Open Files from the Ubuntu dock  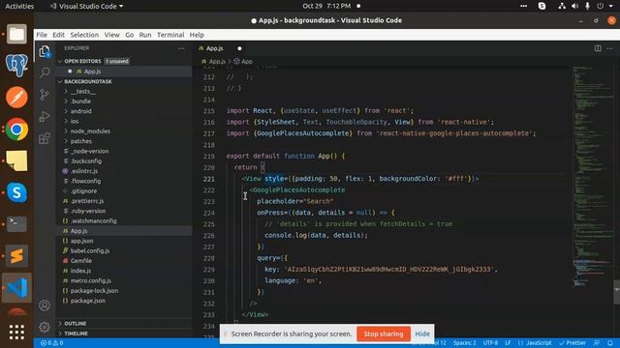coord(16,34)
